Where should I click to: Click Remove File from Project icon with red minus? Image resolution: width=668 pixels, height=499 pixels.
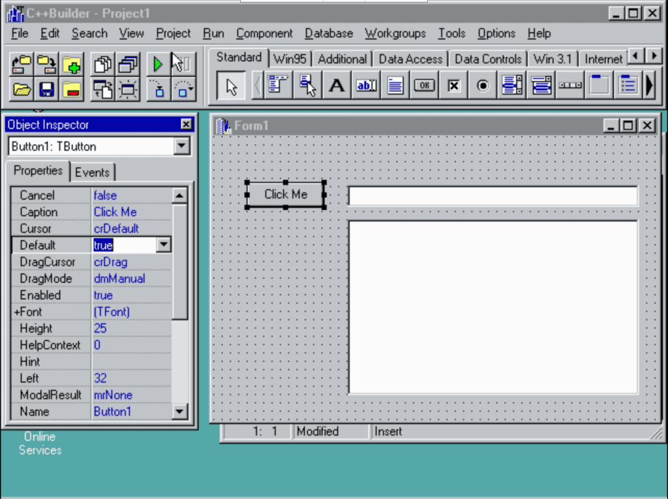click(72, 89)
